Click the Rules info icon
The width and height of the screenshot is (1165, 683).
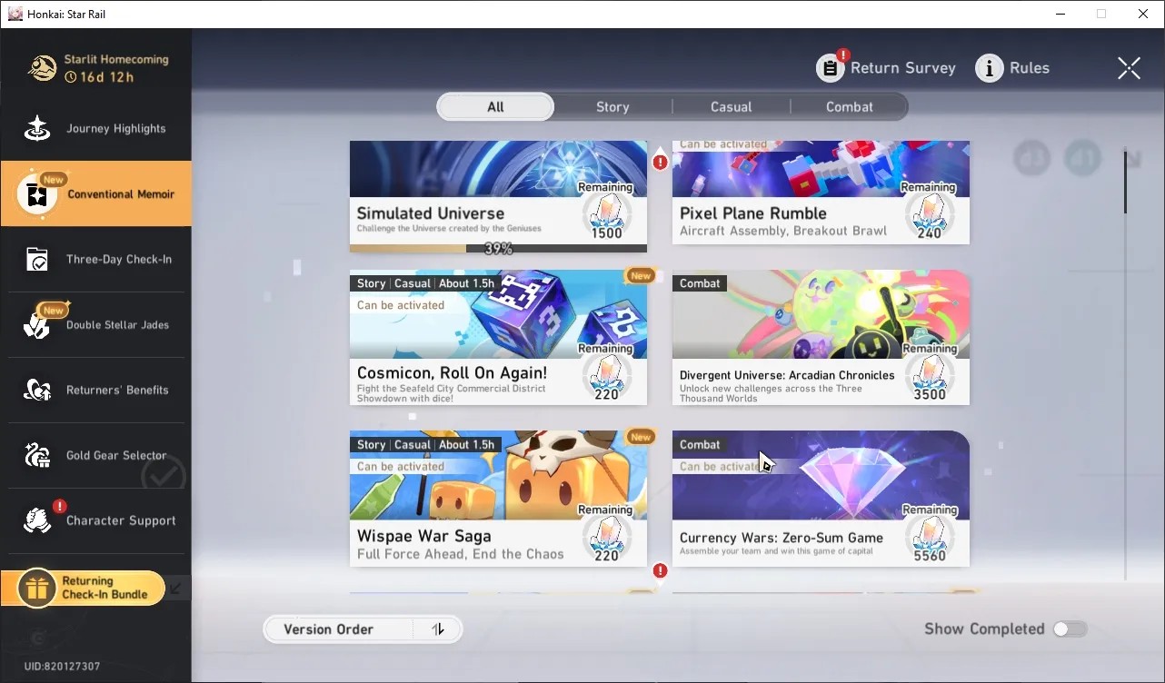[x=989, y=67]
